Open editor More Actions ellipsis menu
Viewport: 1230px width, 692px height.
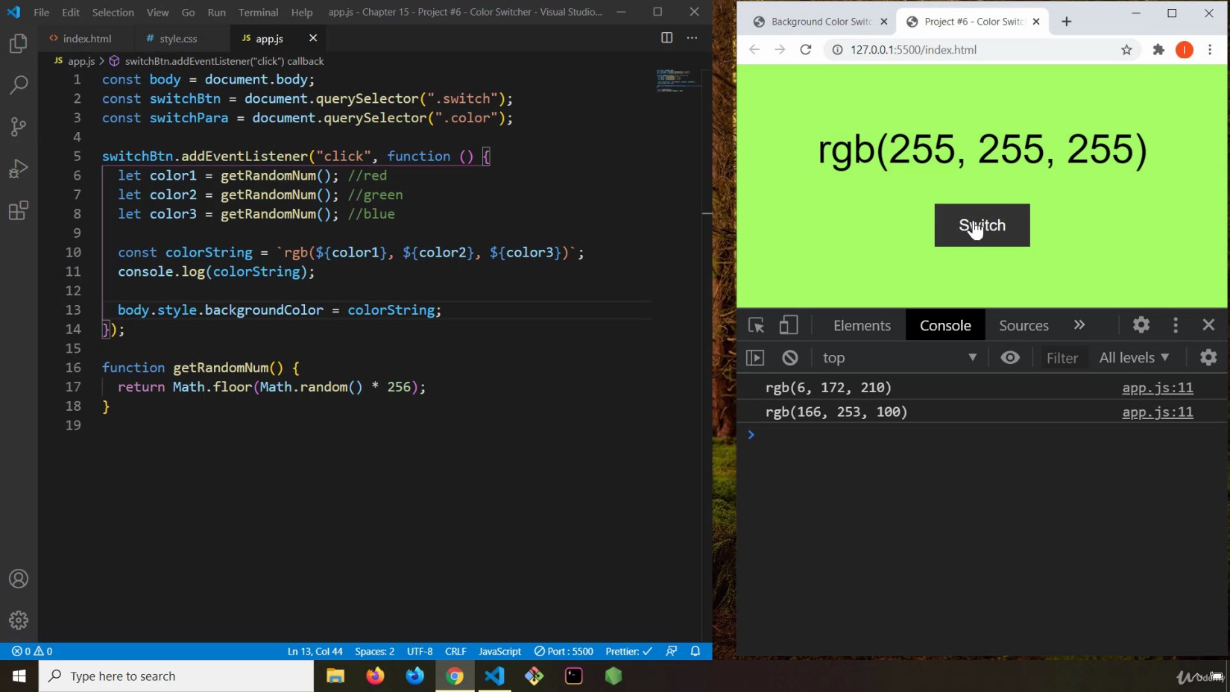pos(692,38)
